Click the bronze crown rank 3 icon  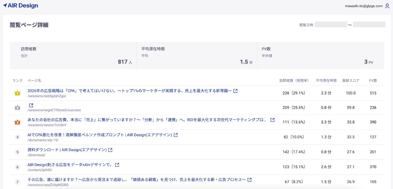17,122
